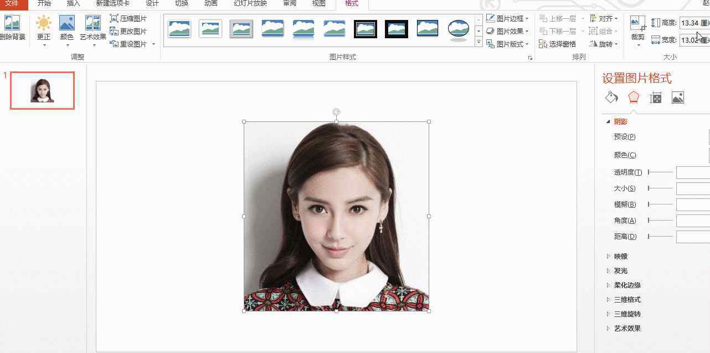Switch to the Animations (动画) tab
Viewport: 710px width, 353px height.
[210, 4]
